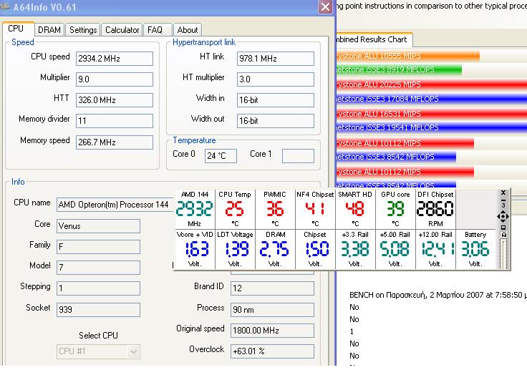Viewport: 527px width, 385px height.
Task: Click the blue iSSE3 17084 MFLOPS bar
Action: [x=432, y=99]
